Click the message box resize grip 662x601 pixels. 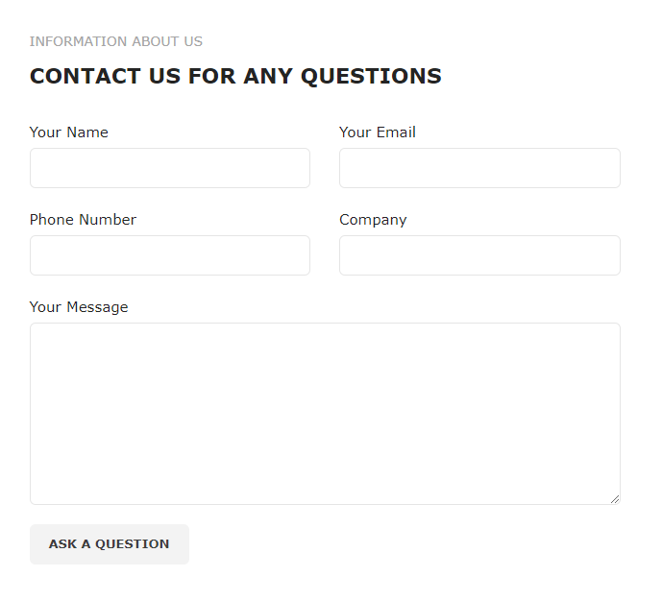pyautogui.click(x=615, y=499)
